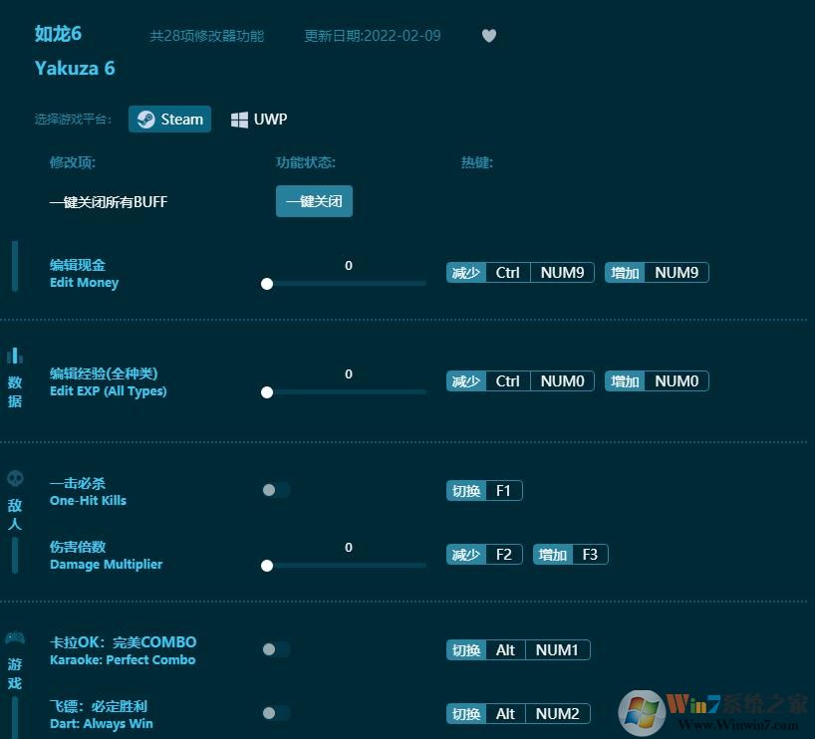The width and height of the screenshot is (815, 739).
Task: Click the 一键关闭所有BUFF label
Action: click(109, 201)
